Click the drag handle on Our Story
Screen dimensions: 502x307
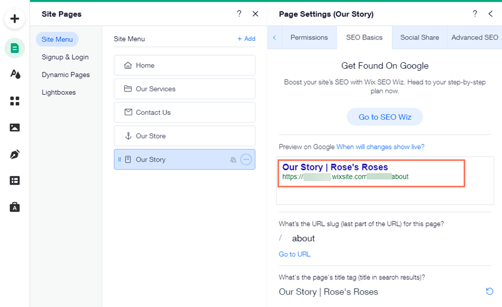[x=119, y=159]
